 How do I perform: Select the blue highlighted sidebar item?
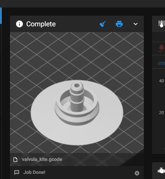1,15
